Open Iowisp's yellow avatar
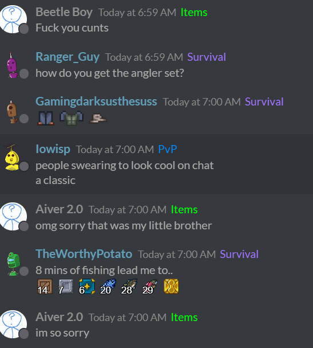313x348 pixels. (12, 158)
